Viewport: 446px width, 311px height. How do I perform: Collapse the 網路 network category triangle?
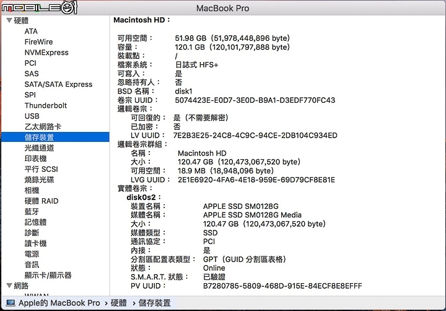point(9,286)
